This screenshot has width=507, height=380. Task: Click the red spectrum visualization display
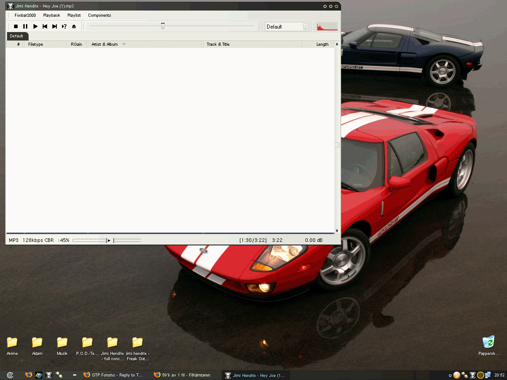point(327,27)
